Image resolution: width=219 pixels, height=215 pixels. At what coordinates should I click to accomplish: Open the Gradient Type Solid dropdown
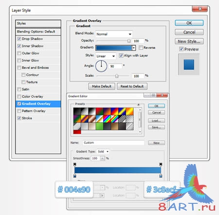click(103, 151)
